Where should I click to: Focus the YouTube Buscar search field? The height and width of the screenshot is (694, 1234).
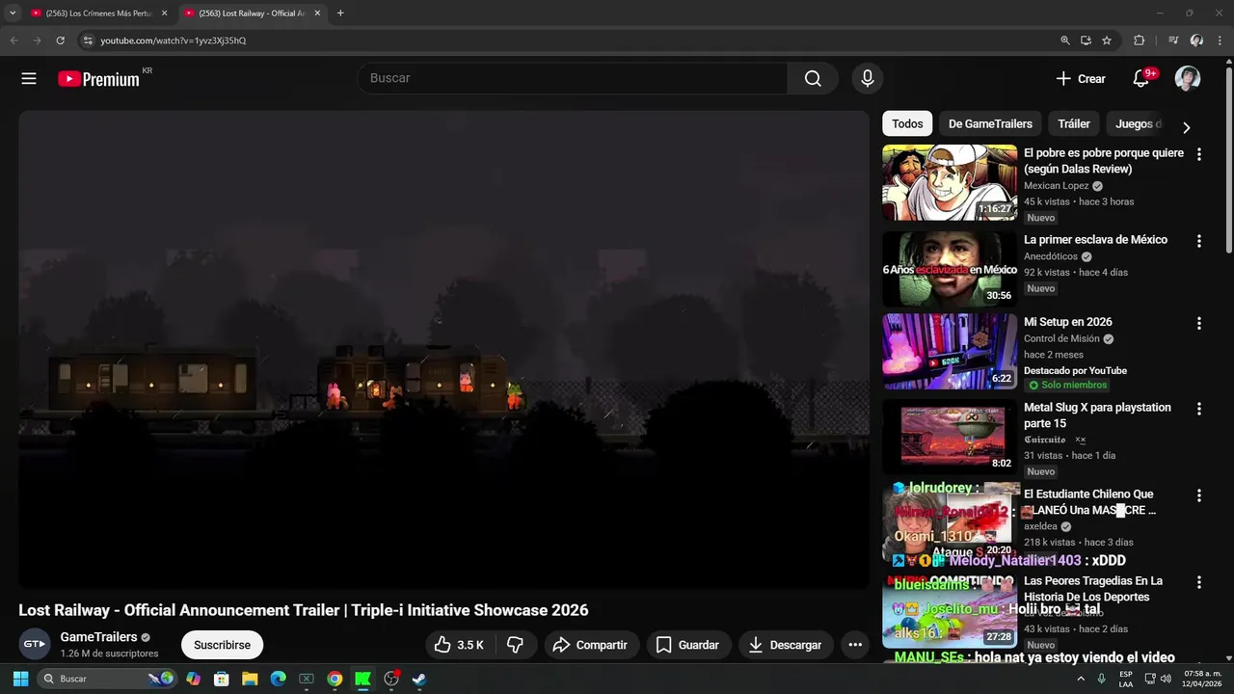573,78
